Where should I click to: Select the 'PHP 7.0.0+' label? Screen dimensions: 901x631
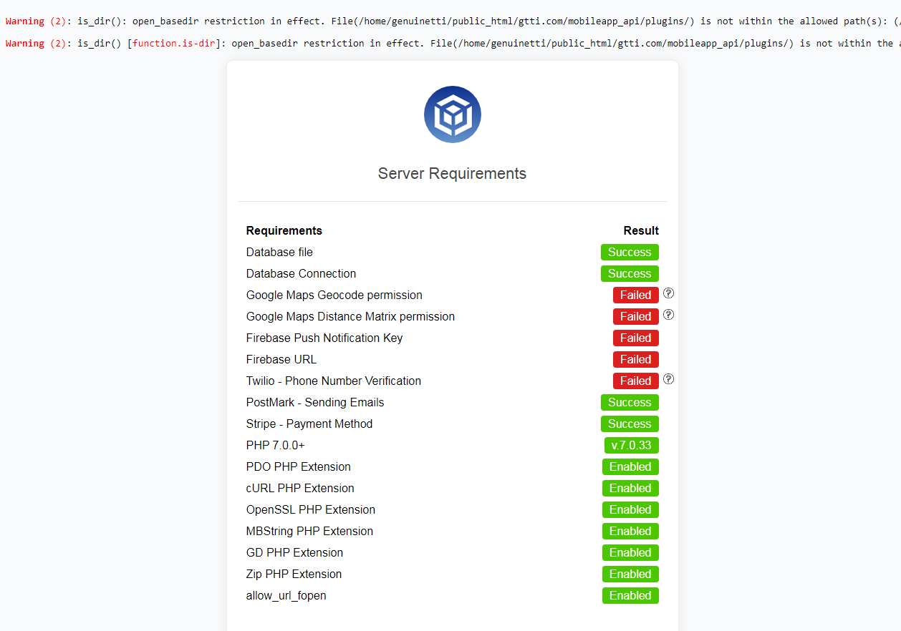(x=276, y=445)
